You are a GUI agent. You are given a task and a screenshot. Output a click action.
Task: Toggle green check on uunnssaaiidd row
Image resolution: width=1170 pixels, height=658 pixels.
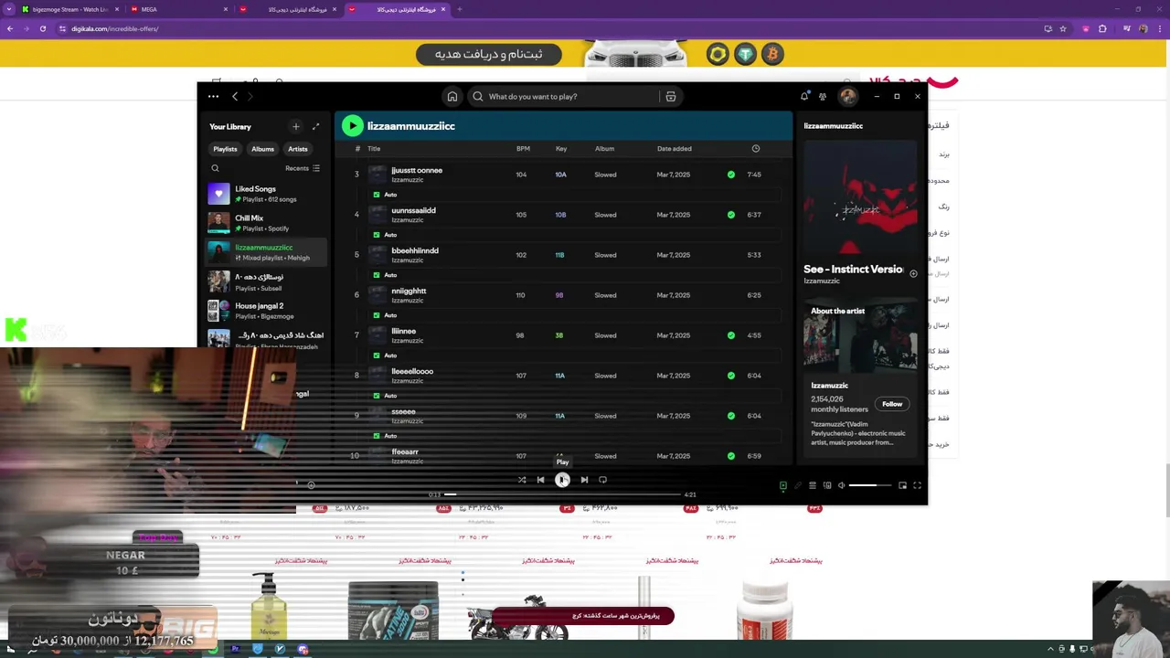[x=730, y=215]
